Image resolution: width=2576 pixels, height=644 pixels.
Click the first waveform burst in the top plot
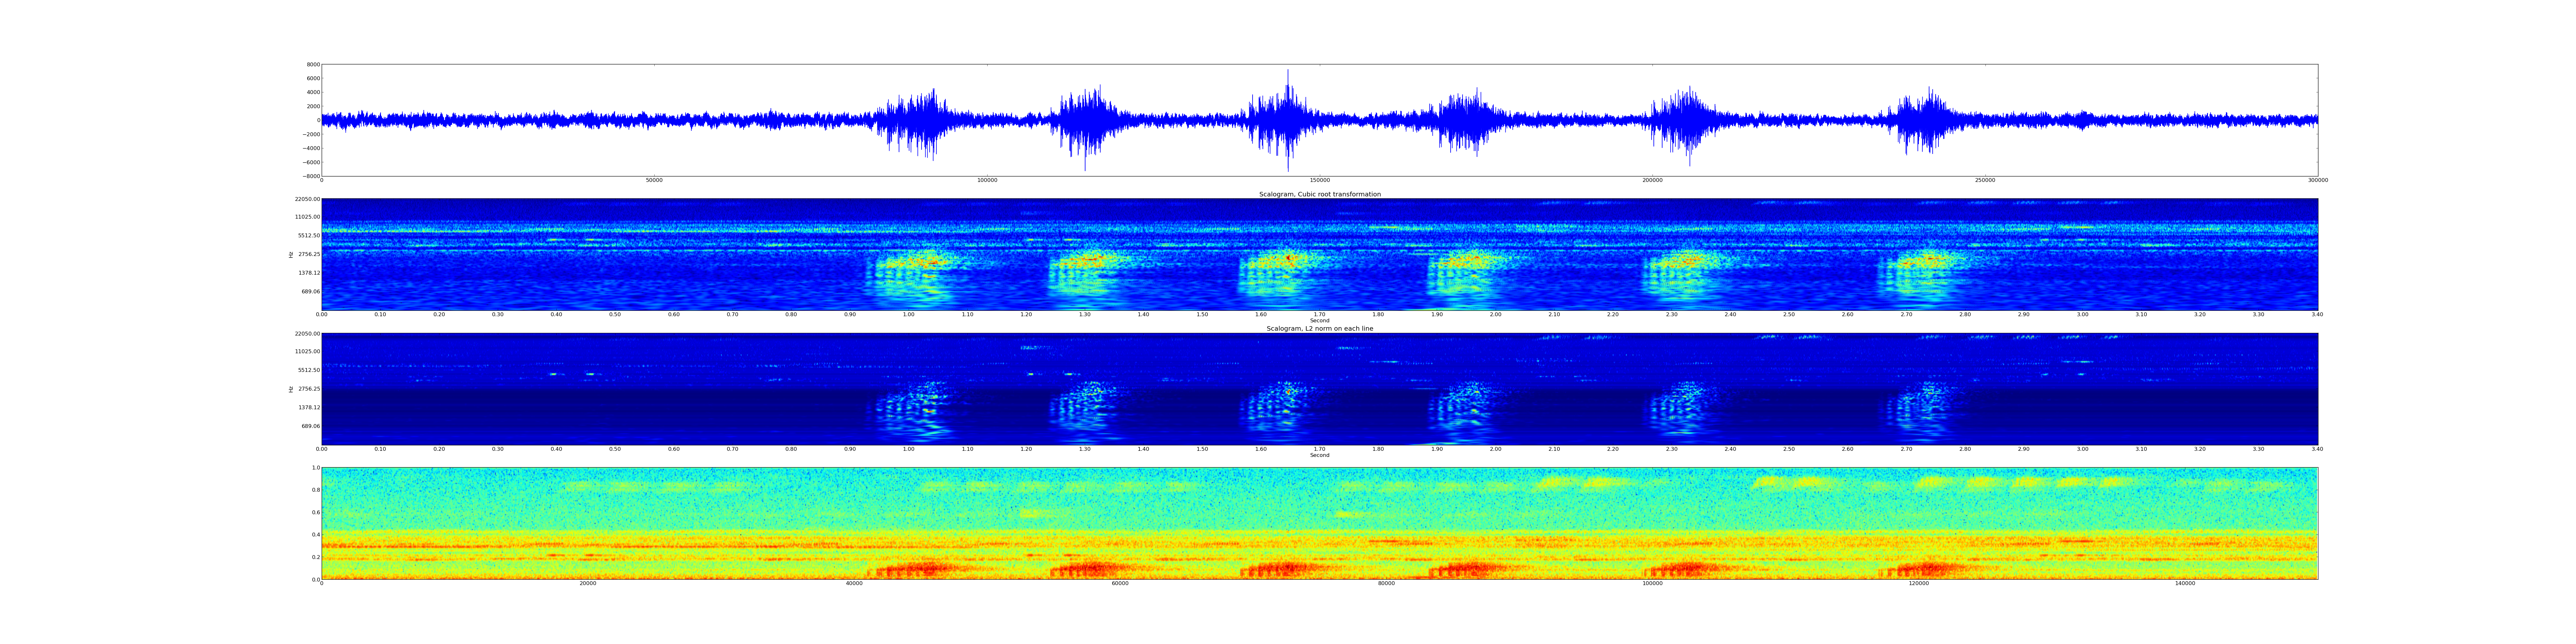[x=912, y=120]
